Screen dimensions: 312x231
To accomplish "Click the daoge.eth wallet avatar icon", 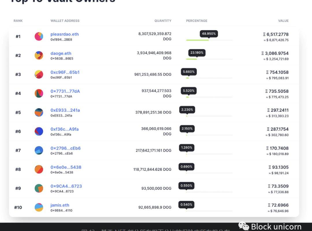I will 39,55.
